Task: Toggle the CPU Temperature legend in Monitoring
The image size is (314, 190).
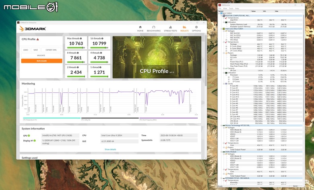Action: (x=52, y=119)
